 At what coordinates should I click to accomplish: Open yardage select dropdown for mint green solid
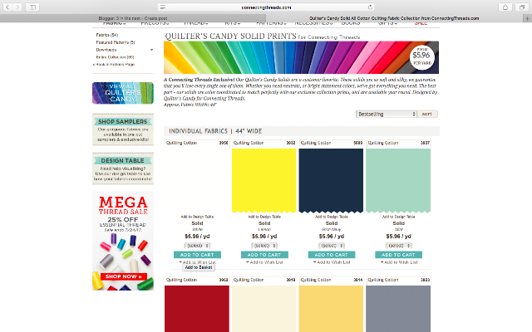[x=399, y=246]
